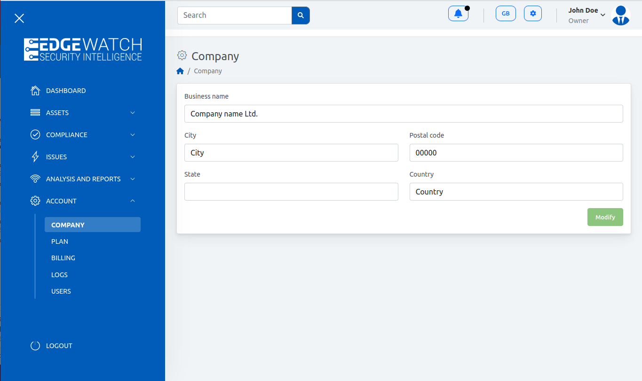Open the Dashboard menu item
This screenshot has height=381, width=642.
[x=66, y=91]
